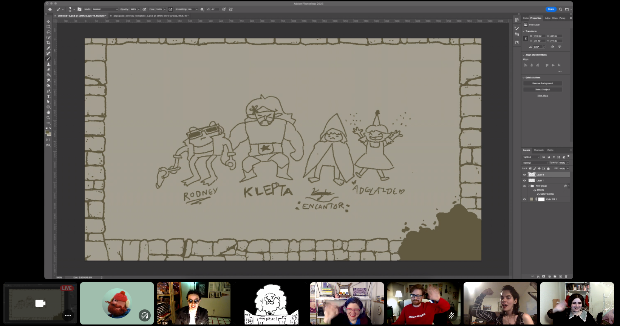Hide Color Fill 1 layer eye
The width and height of the screenshot is (620, 326).
[524, 199]
